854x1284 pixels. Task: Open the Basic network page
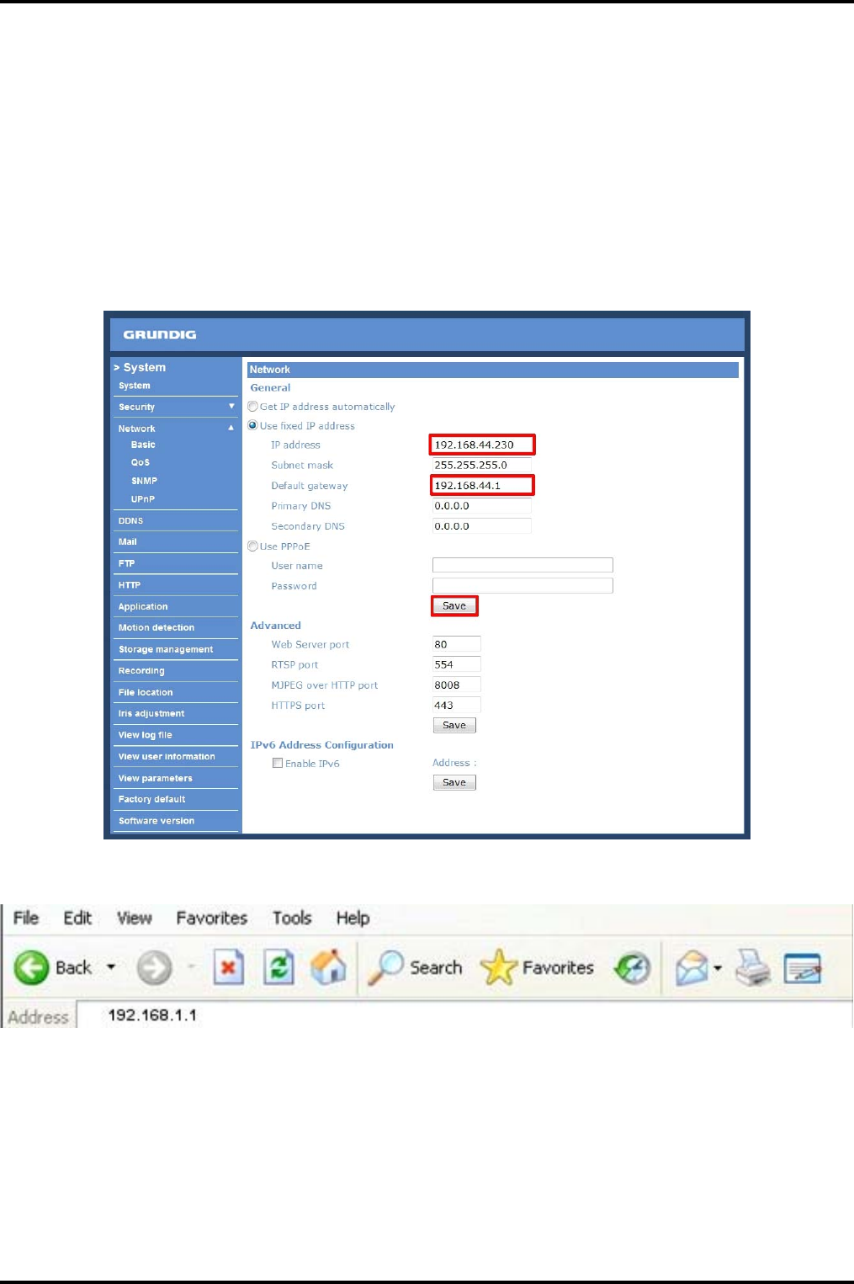[143, 445]
